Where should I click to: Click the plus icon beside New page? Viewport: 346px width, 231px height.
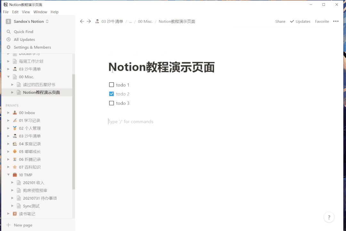(8, 225)
